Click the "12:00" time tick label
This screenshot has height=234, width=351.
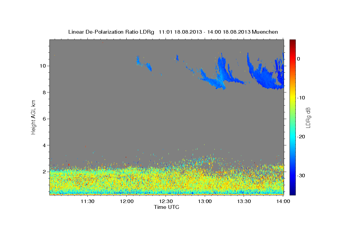pyautogui.click(x=127, y=201)
